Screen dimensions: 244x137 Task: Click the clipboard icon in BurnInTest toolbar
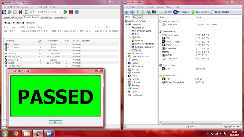15,12
